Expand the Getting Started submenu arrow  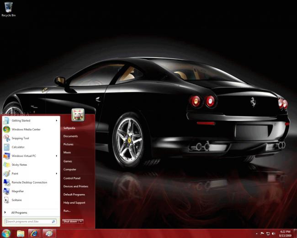[57, 120]
